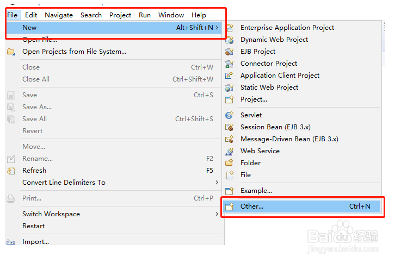Click the Servlet icon in New submenu

(230, 115)
